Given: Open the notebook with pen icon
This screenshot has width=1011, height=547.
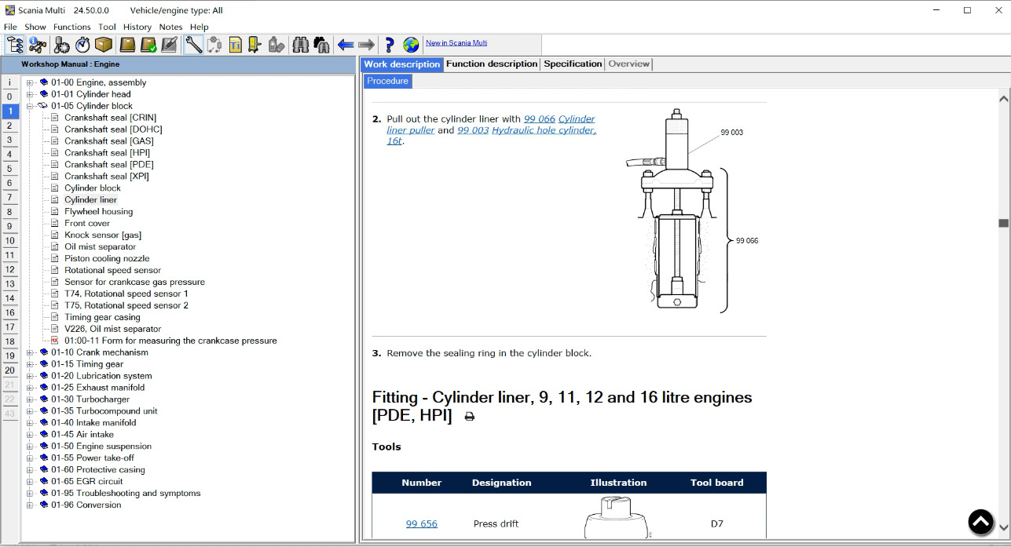Looking at the screenshot, I should pyautogui.click(x=169, y=45).
